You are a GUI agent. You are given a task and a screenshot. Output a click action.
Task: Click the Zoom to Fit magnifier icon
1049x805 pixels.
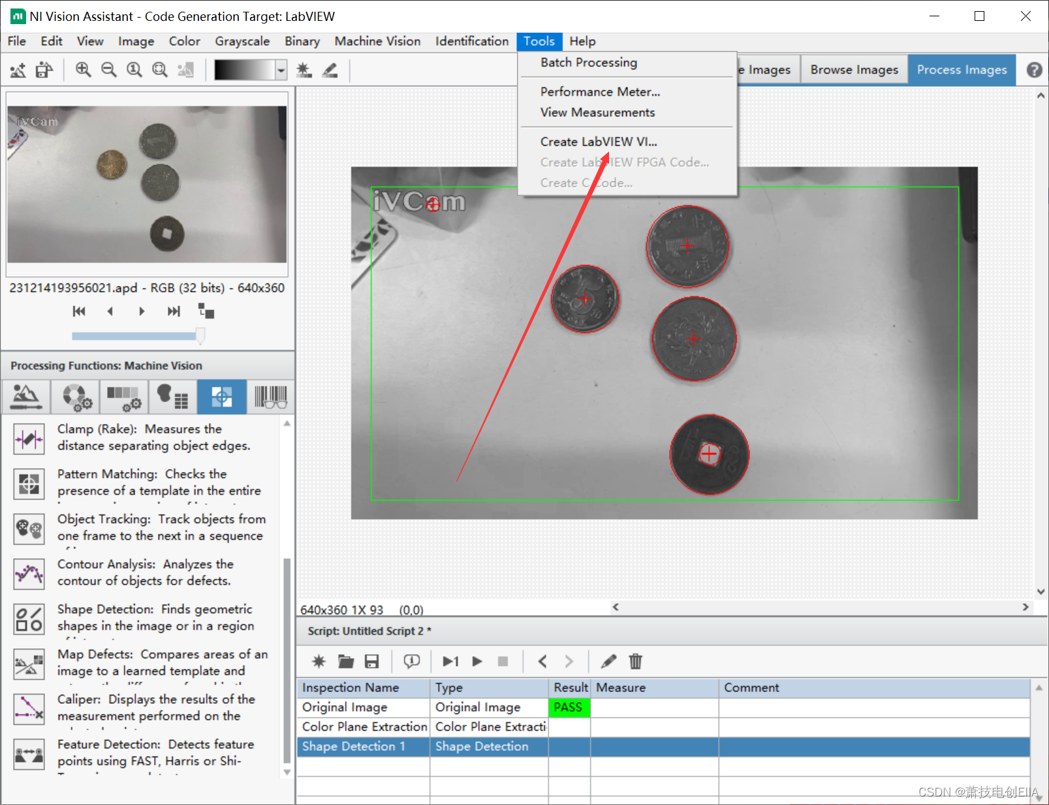click(x=159, y=70)
